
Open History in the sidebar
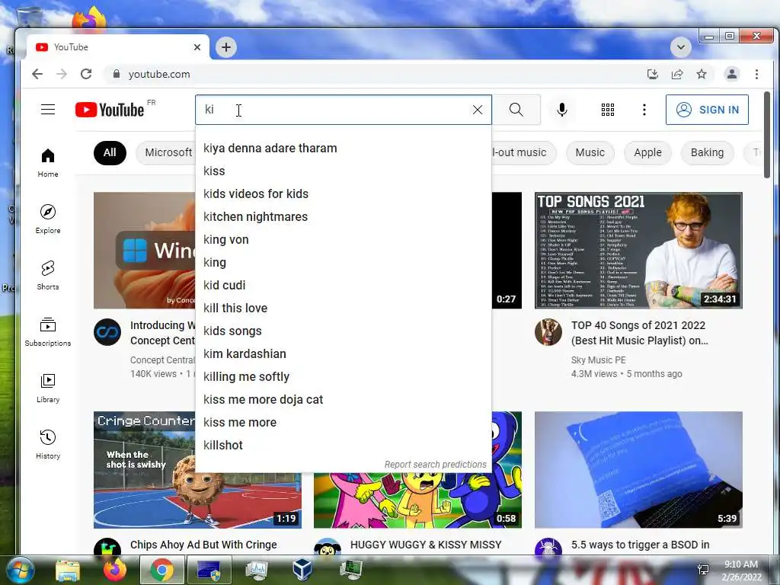point(48,444)
